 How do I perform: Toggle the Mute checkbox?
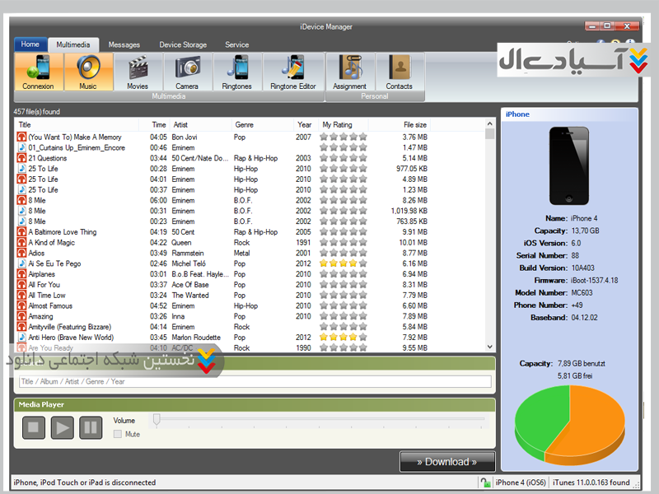click(118, 433)
